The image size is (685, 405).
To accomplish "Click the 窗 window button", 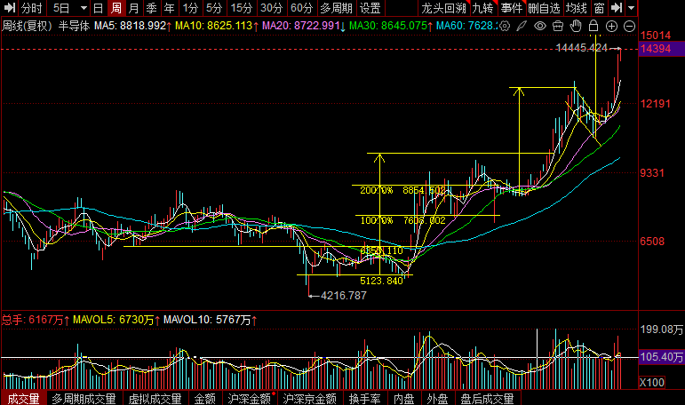I will point(599,8).
